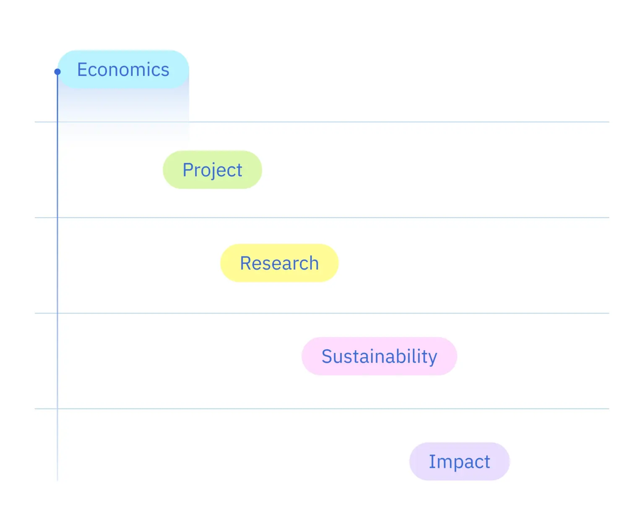Click the divider line below the Research row

click(322, 313)
